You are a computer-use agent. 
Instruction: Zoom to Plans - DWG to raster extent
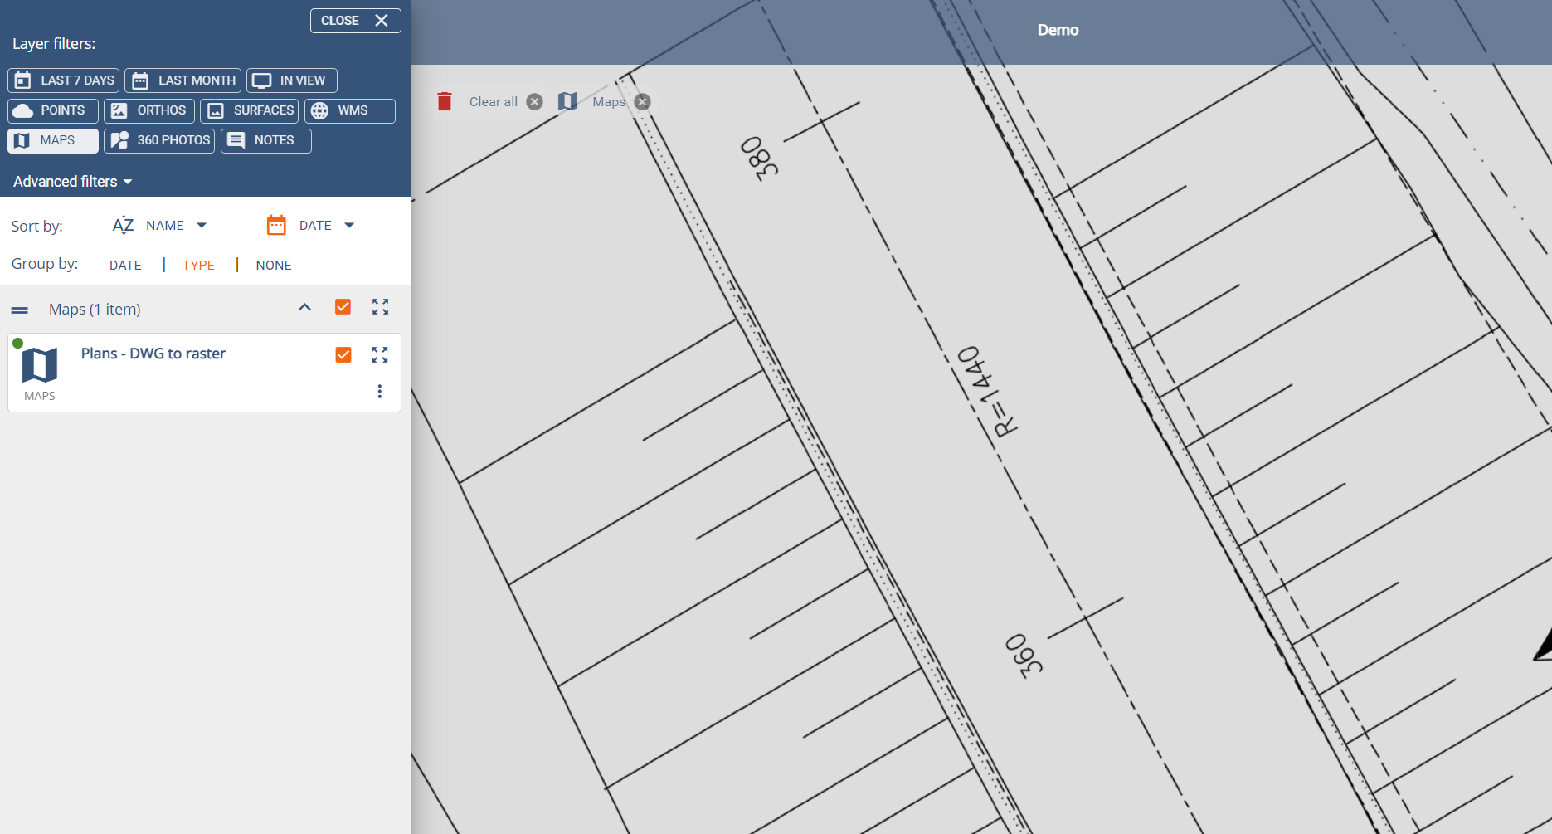point(380,355)
